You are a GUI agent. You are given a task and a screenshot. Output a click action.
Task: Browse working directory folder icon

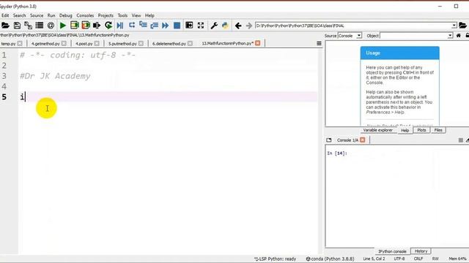click(x=462, y=26)
